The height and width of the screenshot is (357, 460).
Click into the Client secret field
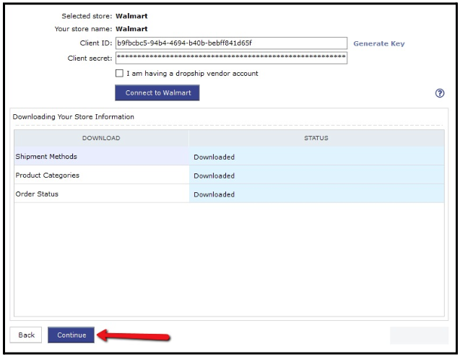pyautogui.click(x=230, y=57)
